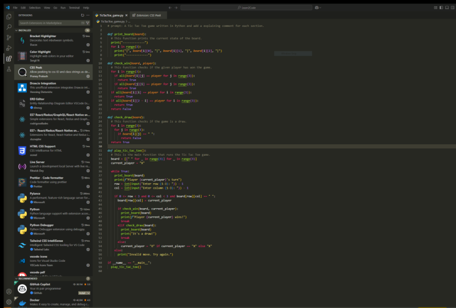Image resolution: width=456 pixels, height=308 pixels.
Task: Manage gear for vscode-icons extension
Action: tap(88, 265)
